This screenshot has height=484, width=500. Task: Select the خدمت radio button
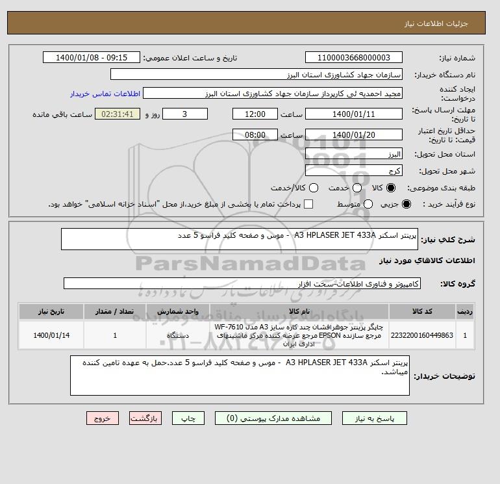(357, 188)
